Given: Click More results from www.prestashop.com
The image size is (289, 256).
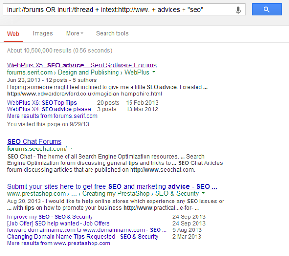Looking at the screenshot, I should (x=59, y=243).
